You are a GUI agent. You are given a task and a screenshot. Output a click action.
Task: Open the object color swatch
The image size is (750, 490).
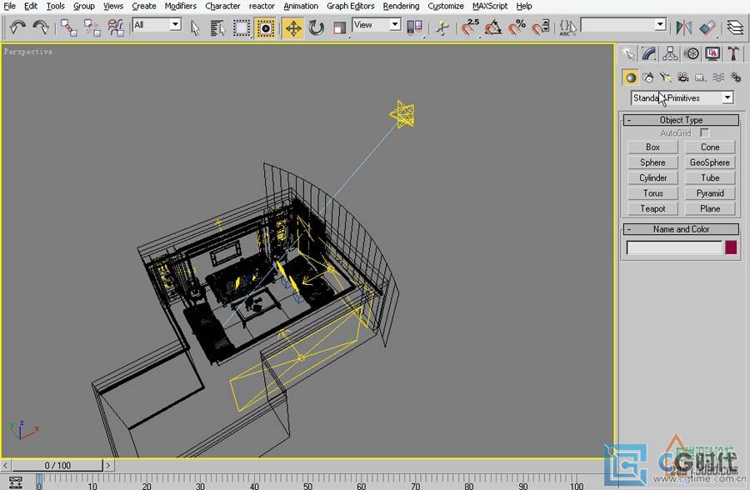(731, 247)
